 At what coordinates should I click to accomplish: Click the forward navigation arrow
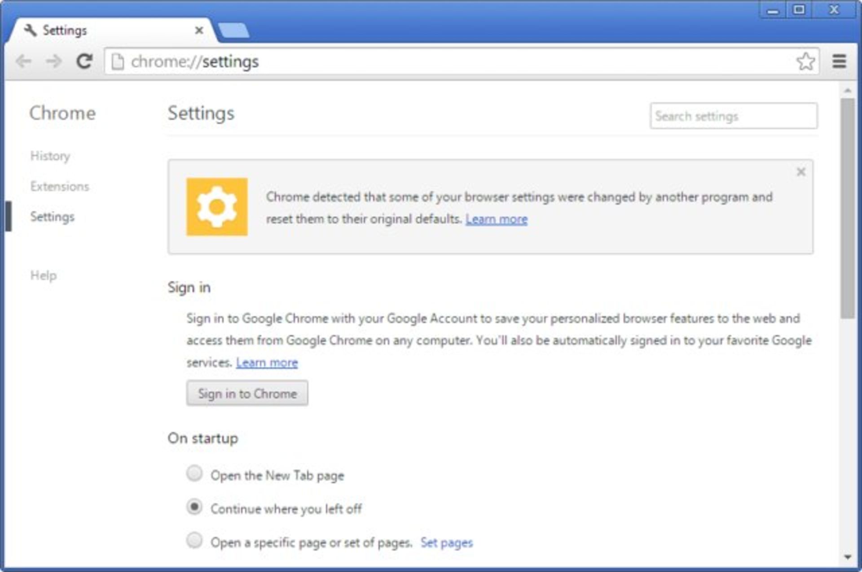(54, 61)
